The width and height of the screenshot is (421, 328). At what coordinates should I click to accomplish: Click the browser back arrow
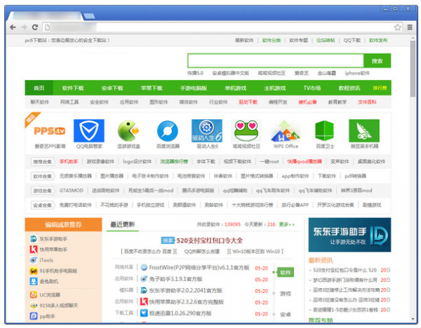pos(13,27)
